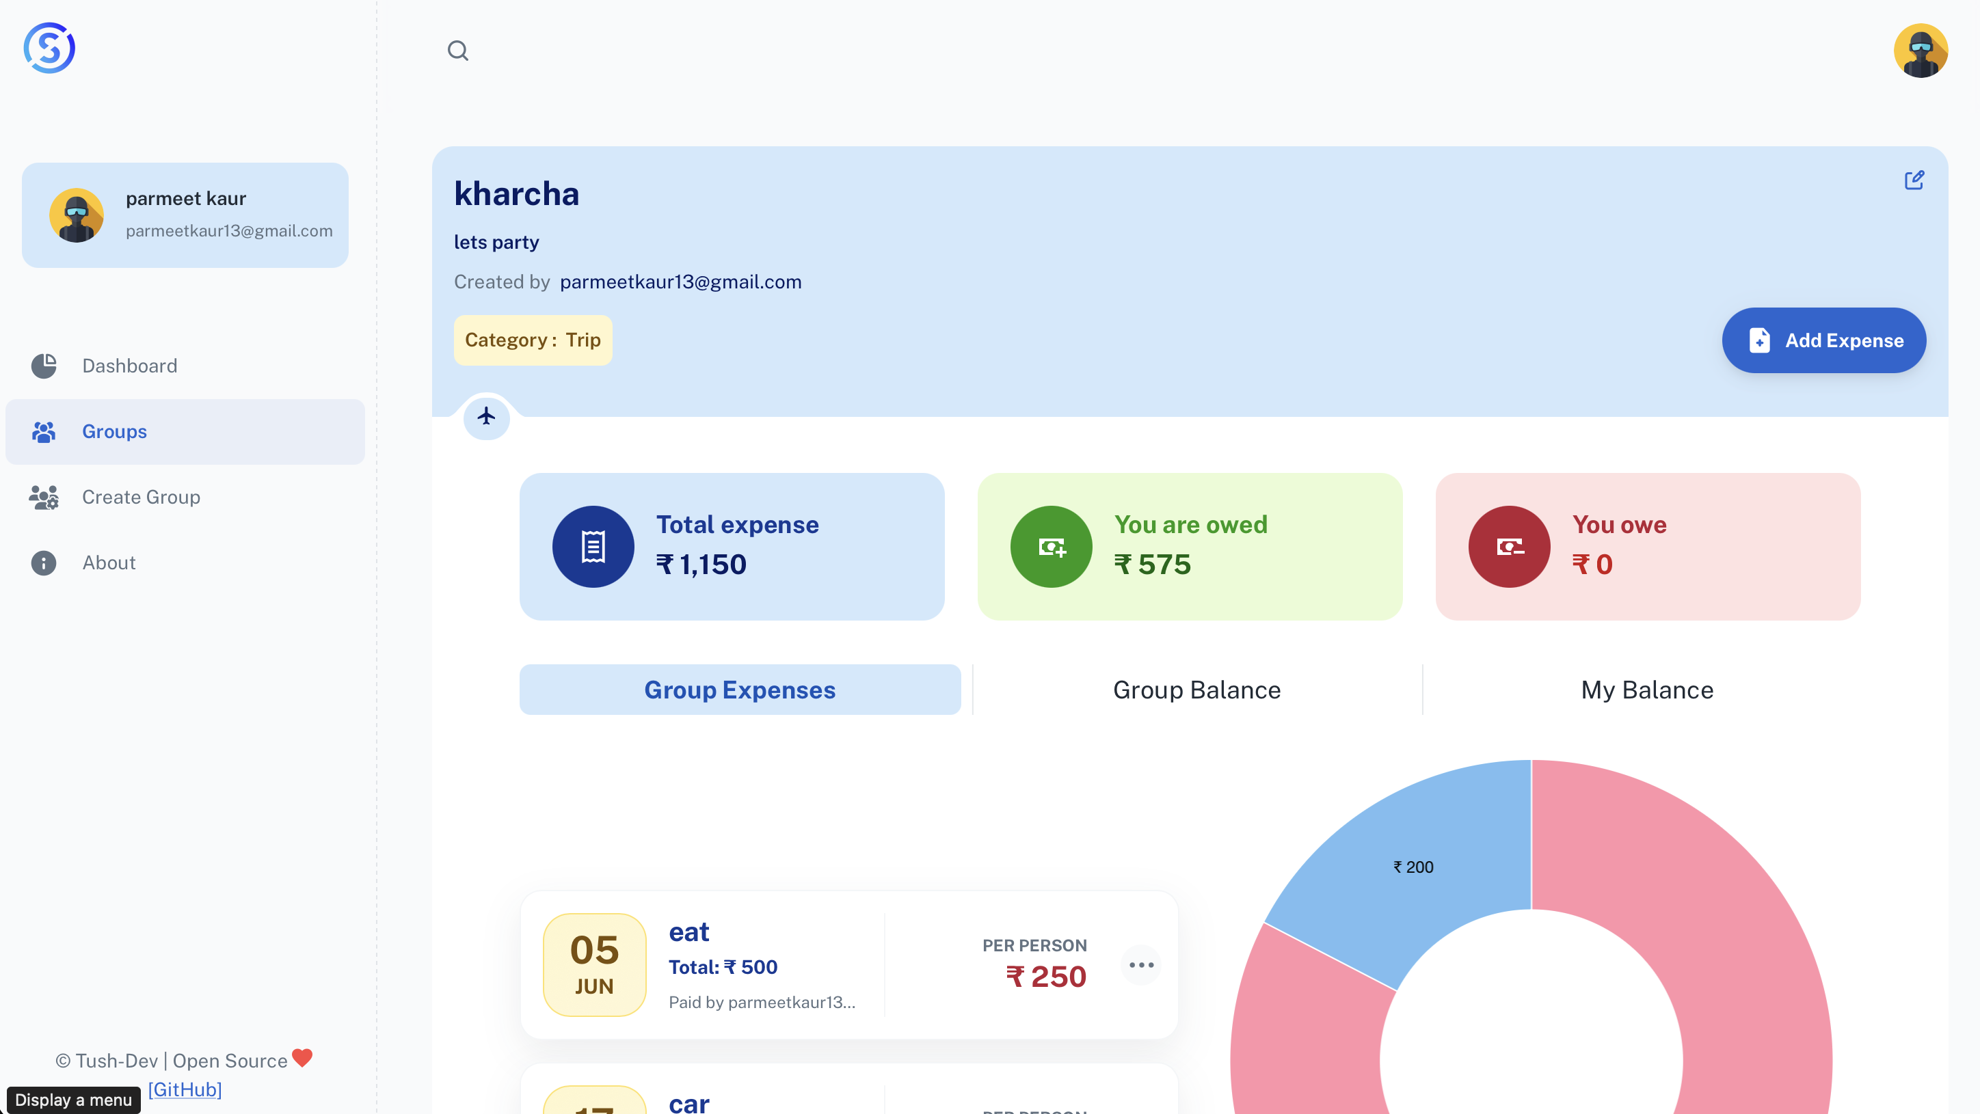Click the Dashboard pie chart icon
The width and height of the screenshot is (1980, 1114).
point(44,366)
